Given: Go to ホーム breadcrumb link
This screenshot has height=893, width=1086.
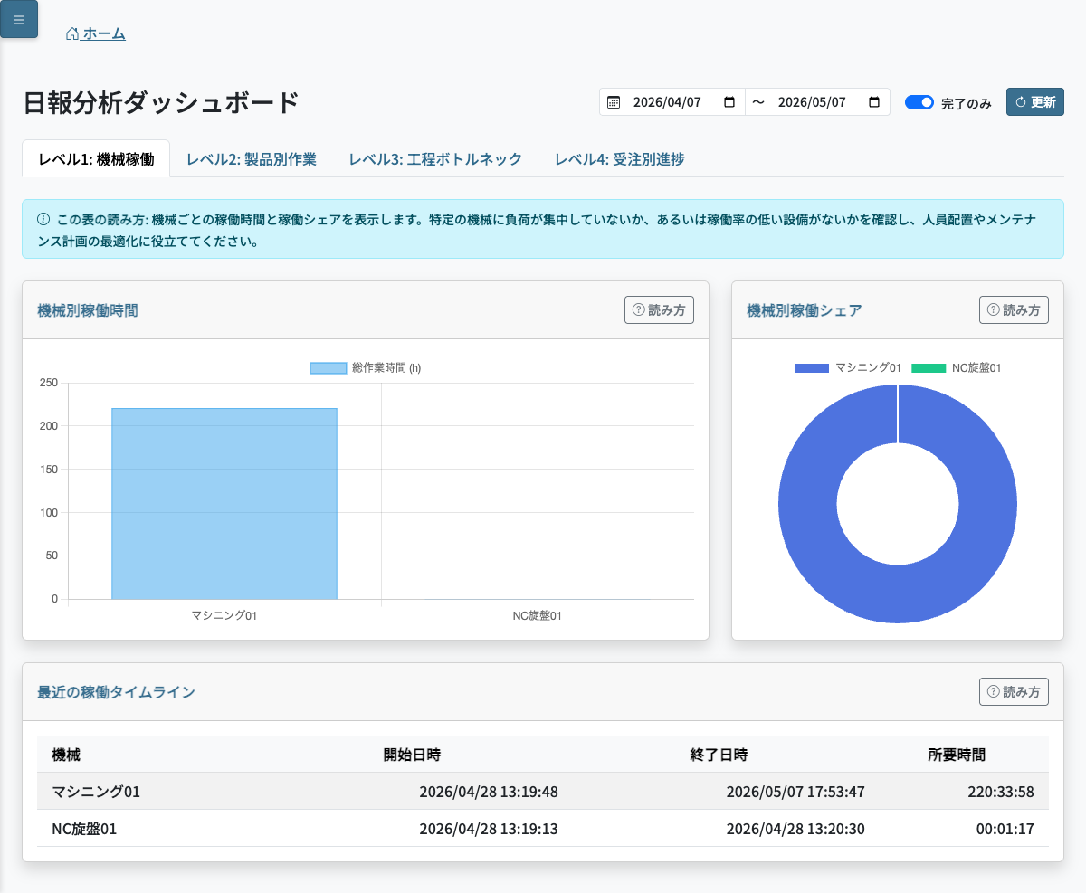Looking at the screenshot, I should [96, 33].
